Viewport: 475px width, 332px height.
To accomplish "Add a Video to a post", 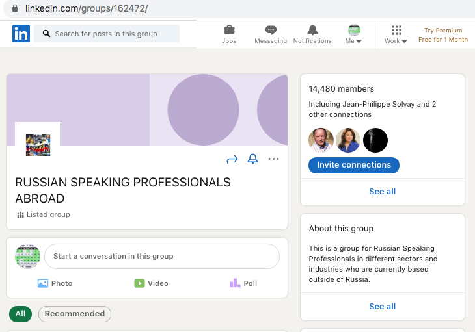I will click(x=151, y=283).
